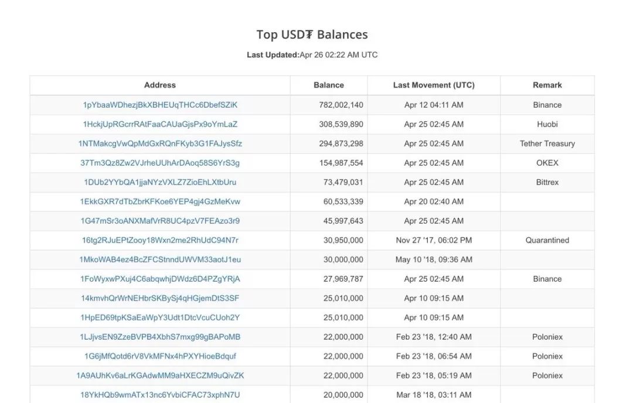The height and width of the screenshot is (403, 633).
Task: Open address starting with 1HpED69tpKSaEaWp
Action: (x=160, y=318)
